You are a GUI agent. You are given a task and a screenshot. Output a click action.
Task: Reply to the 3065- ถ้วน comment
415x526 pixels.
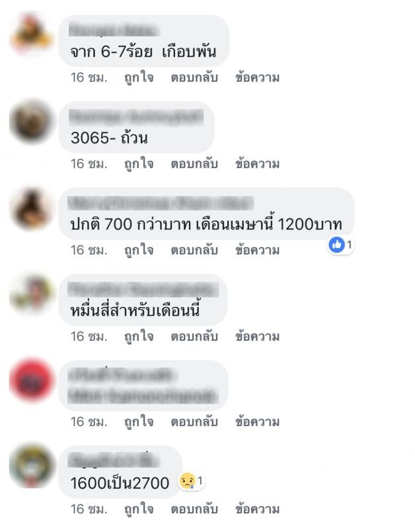(x=194, y=164)
